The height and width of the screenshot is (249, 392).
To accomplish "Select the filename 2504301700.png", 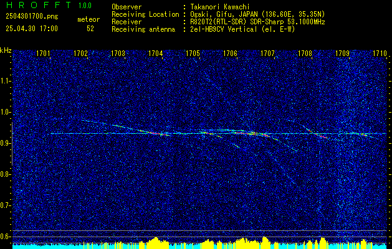I will (x=32, y=17).
